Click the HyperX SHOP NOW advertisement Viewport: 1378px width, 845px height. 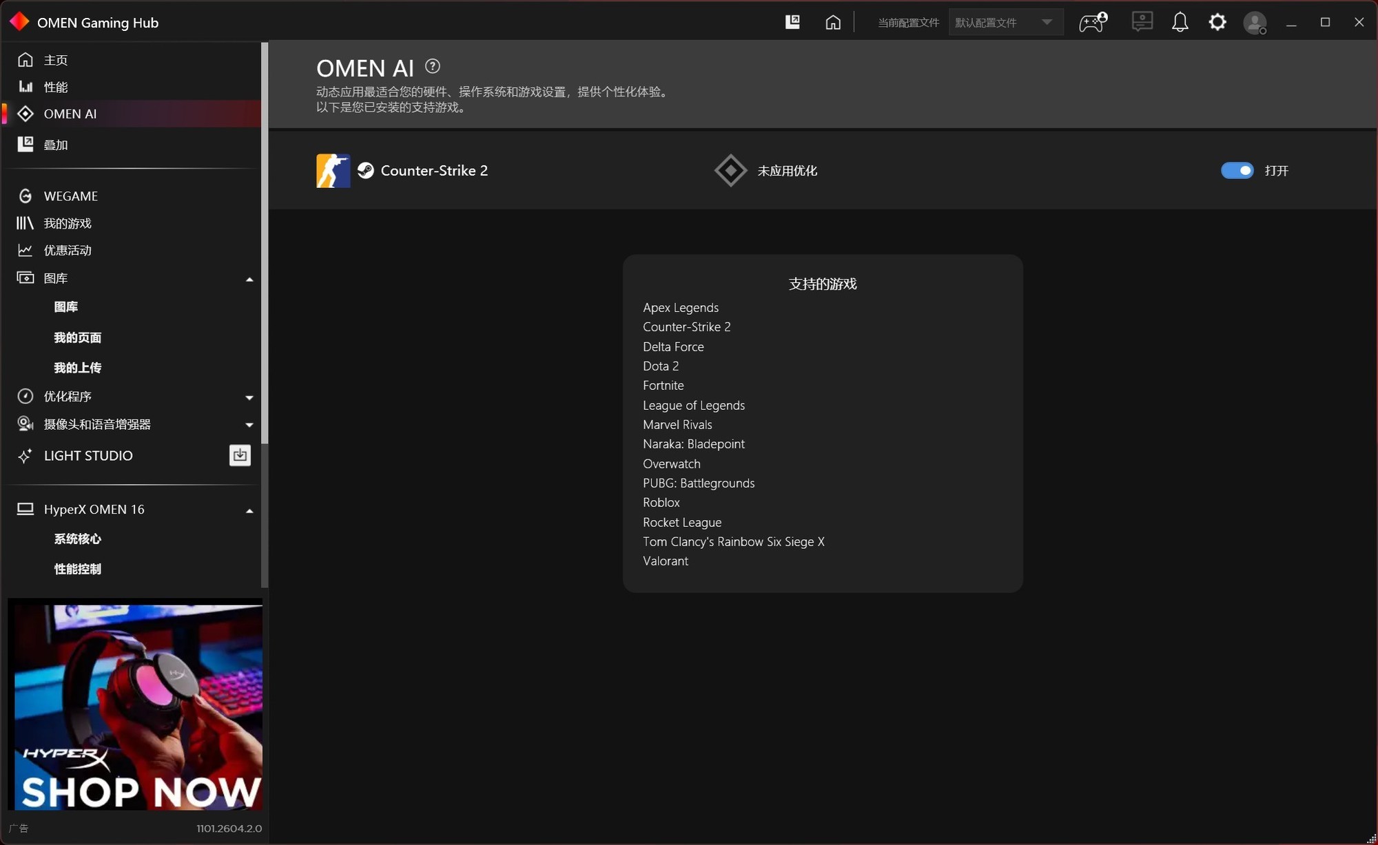[x=135, y=705]
